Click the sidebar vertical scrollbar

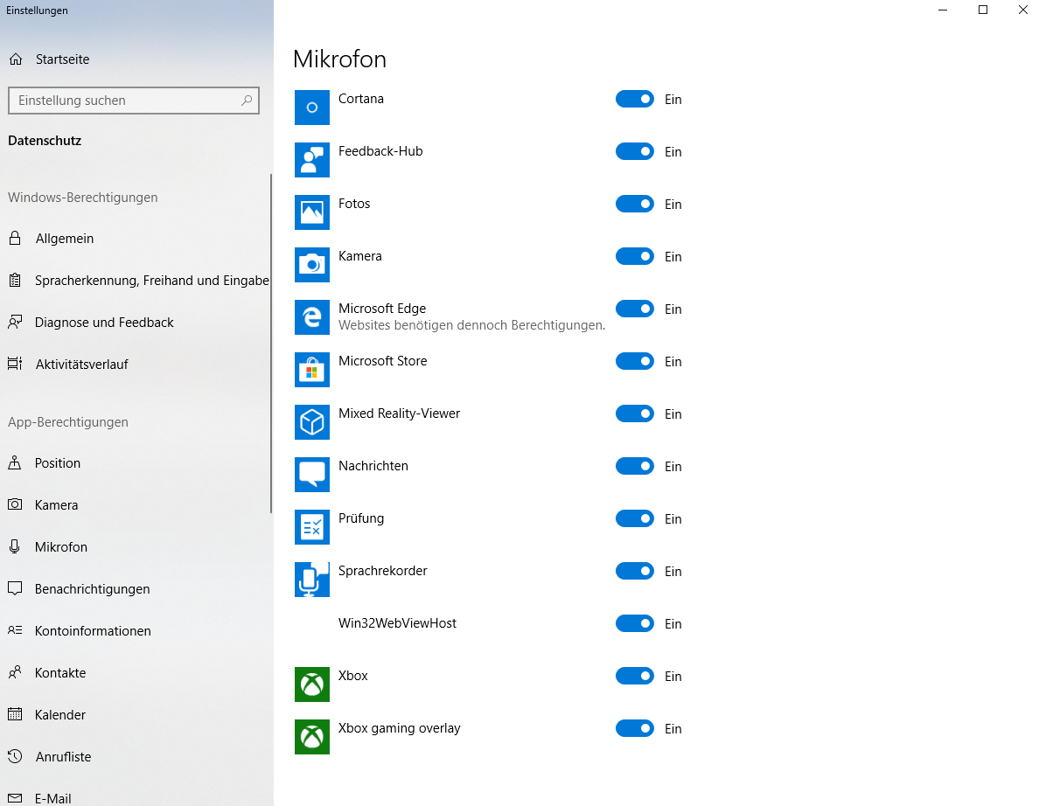pos(271,343)
